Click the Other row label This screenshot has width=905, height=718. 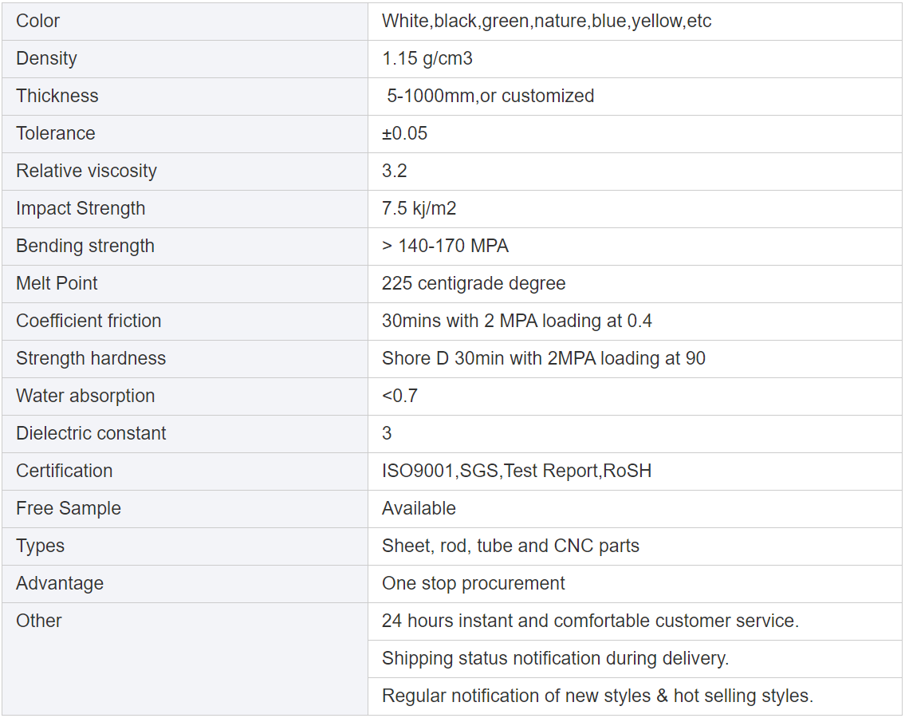click(39, 621)
